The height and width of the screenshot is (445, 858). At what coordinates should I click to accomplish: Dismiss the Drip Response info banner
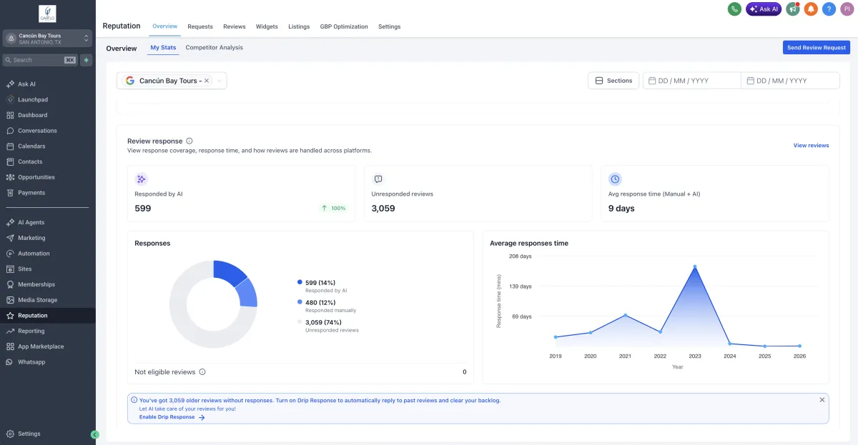tap(822, 400)
